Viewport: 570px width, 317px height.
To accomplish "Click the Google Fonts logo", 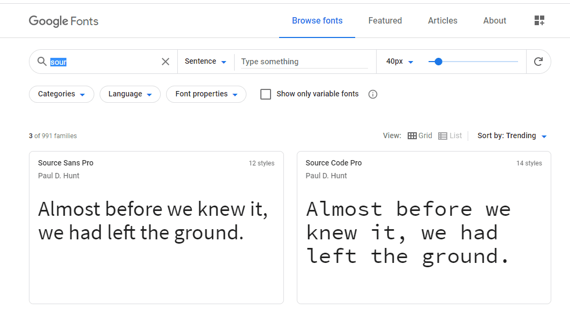I will pyautogui.click(x=64, y=21).
